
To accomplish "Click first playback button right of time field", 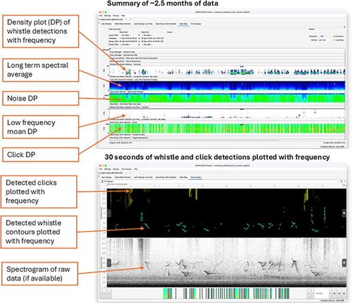I will click(x=334, y=293).
